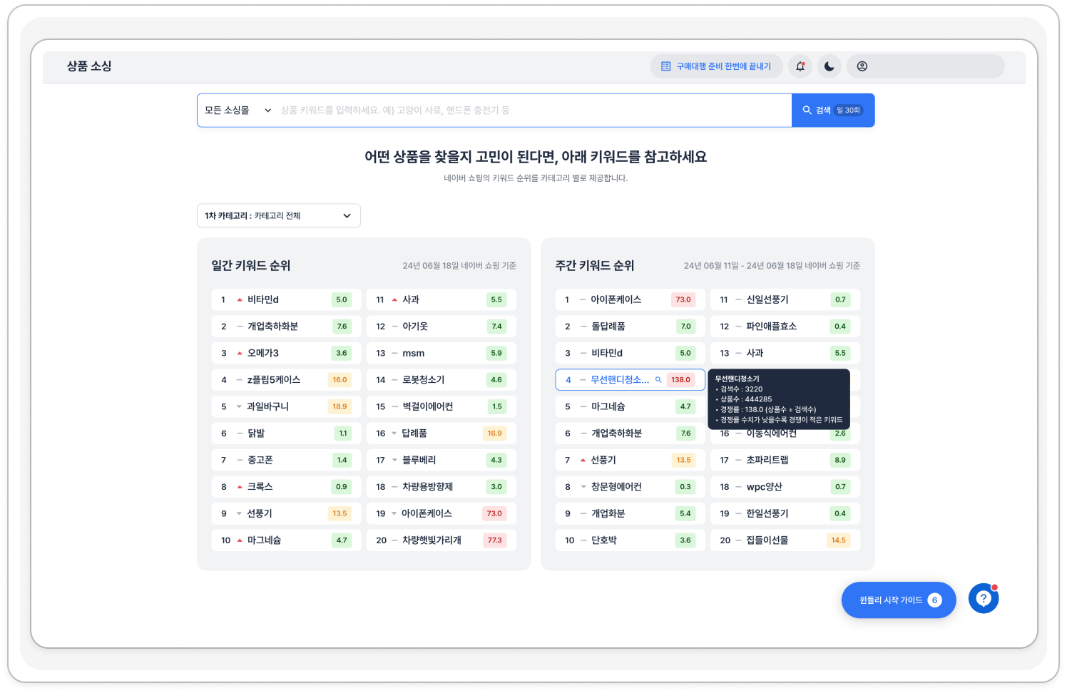Focus the 상품 키워드 search input field

point(533,111)
